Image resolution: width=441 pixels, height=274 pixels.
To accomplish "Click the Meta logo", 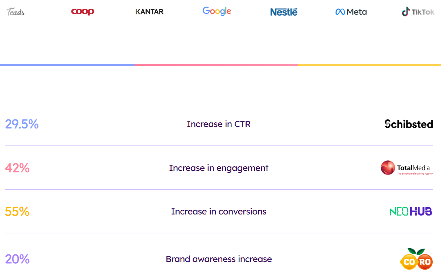I will pyautogui.click(x=351, y=12).
